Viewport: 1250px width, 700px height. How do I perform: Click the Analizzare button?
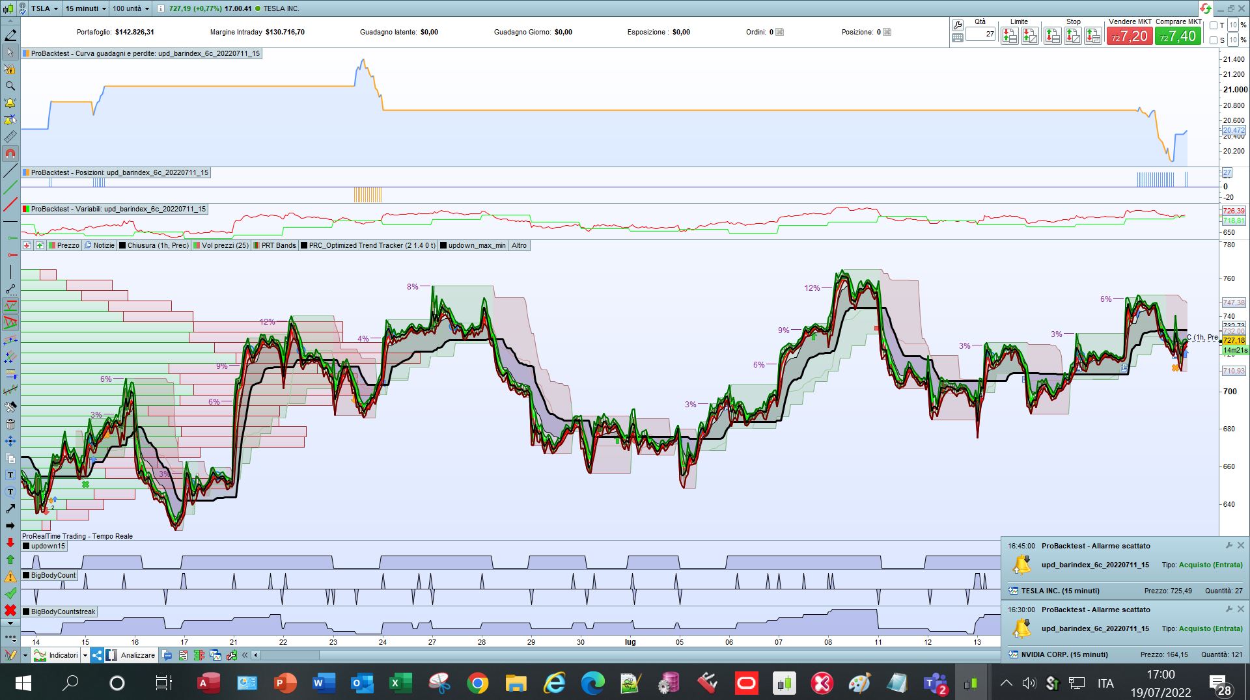click(x=131, y=655)
